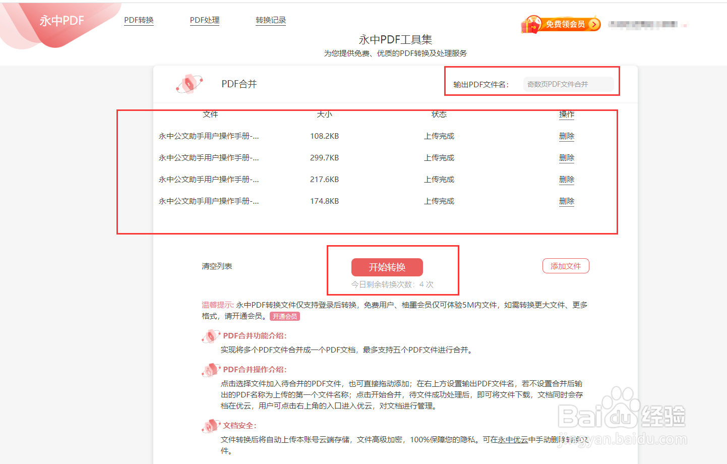Select the file name in 174.8KB row
The image size is (727, 464).
pos(209,201)
